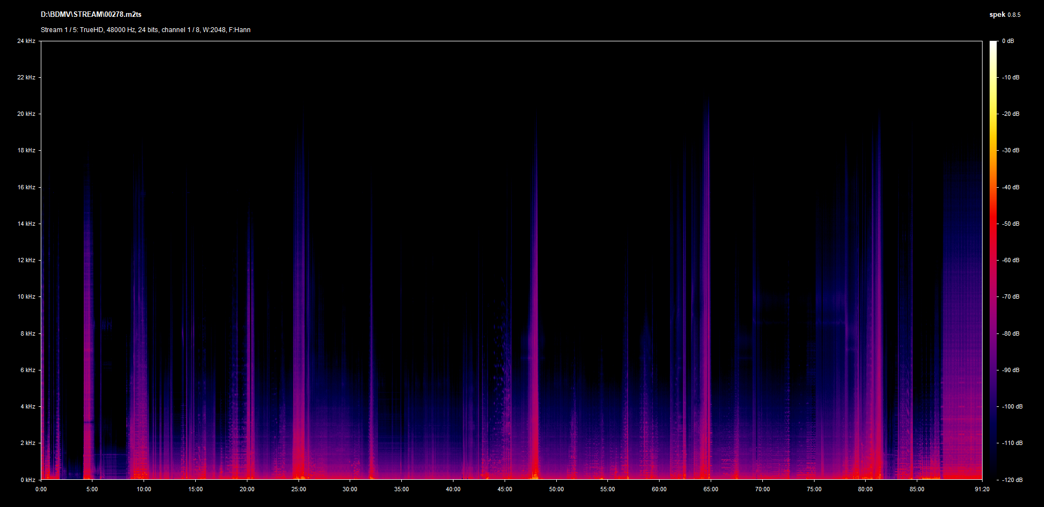Viewport: 1044px width, 507px height.
Task: Click the TrueHD stream info line
Action: (x=145, y=30)
